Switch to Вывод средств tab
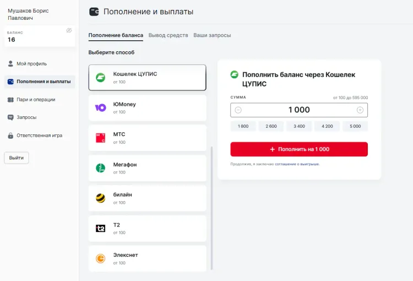The height and width of the screenshot is (281, 413). [169, 35]
